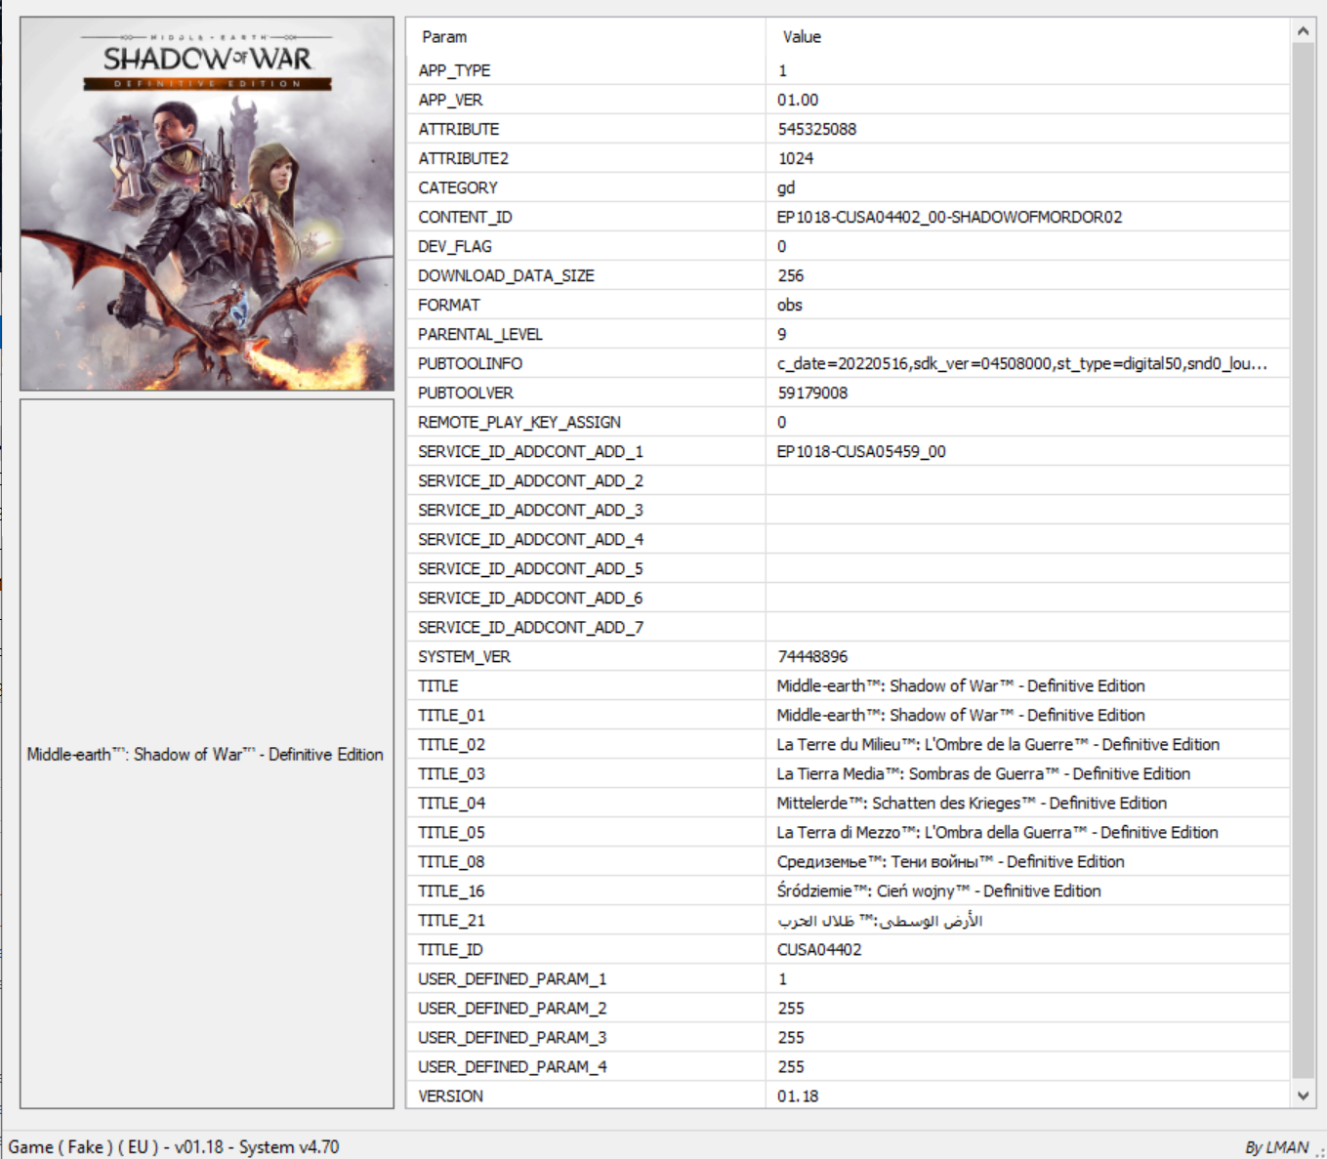This screenshot has height=1159, width=1327.
Task: Select the PARENTAL_LEVEL value '9'
Action: coord(781,334)
